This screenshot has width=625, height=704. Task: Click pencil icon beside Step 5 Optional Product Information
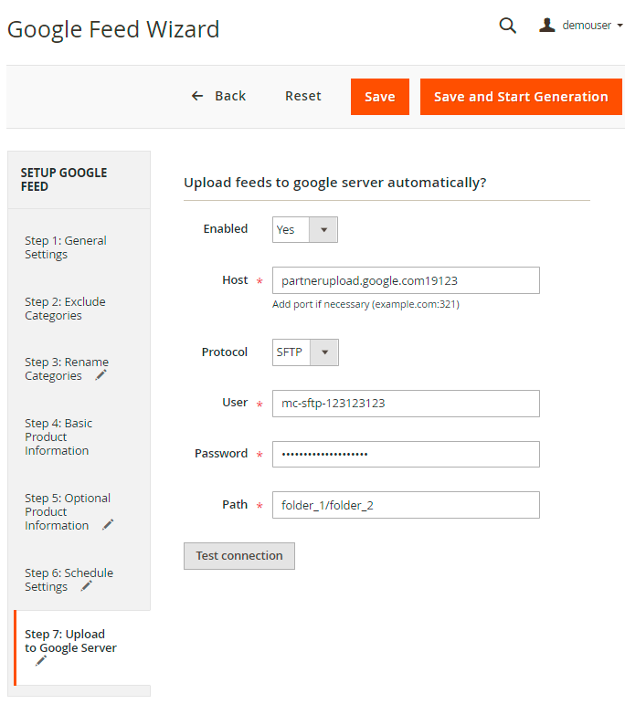(108, 525)
